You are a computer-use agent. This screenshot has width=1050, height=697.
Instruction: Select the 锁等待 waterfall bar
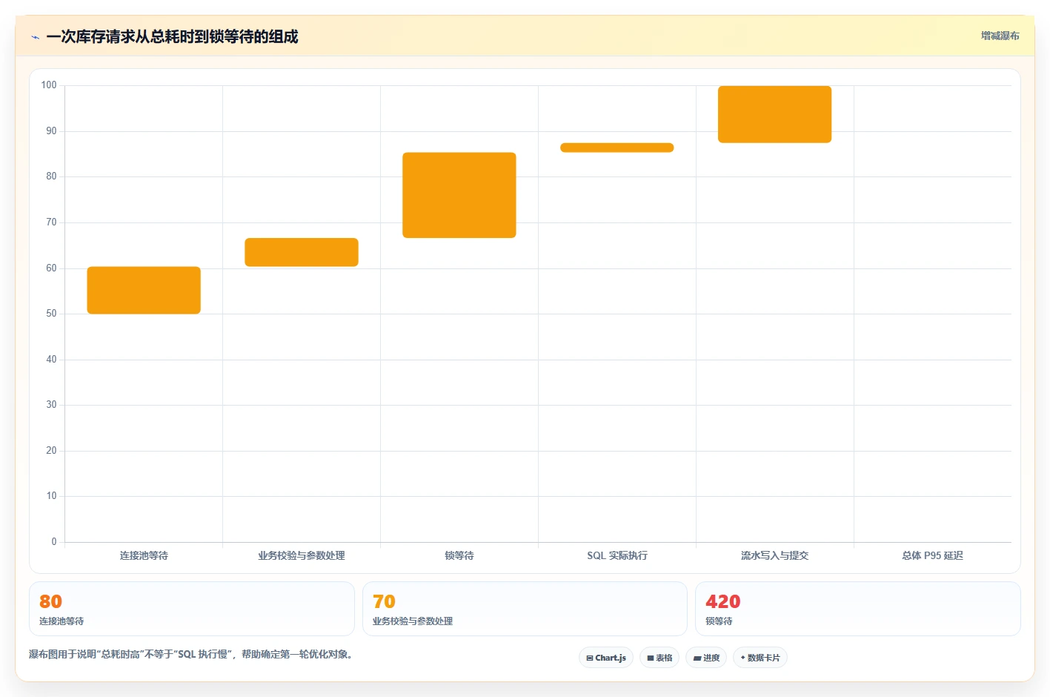coord(459,195)
